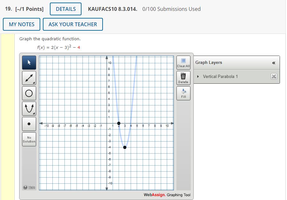Select the arrow selection tool
The width and height of the screenshot is (287, 200).
tap(29, 63)
